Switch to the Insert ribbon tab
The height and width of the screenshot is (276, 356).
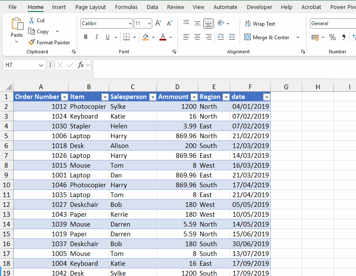click(x=58, y=7)
